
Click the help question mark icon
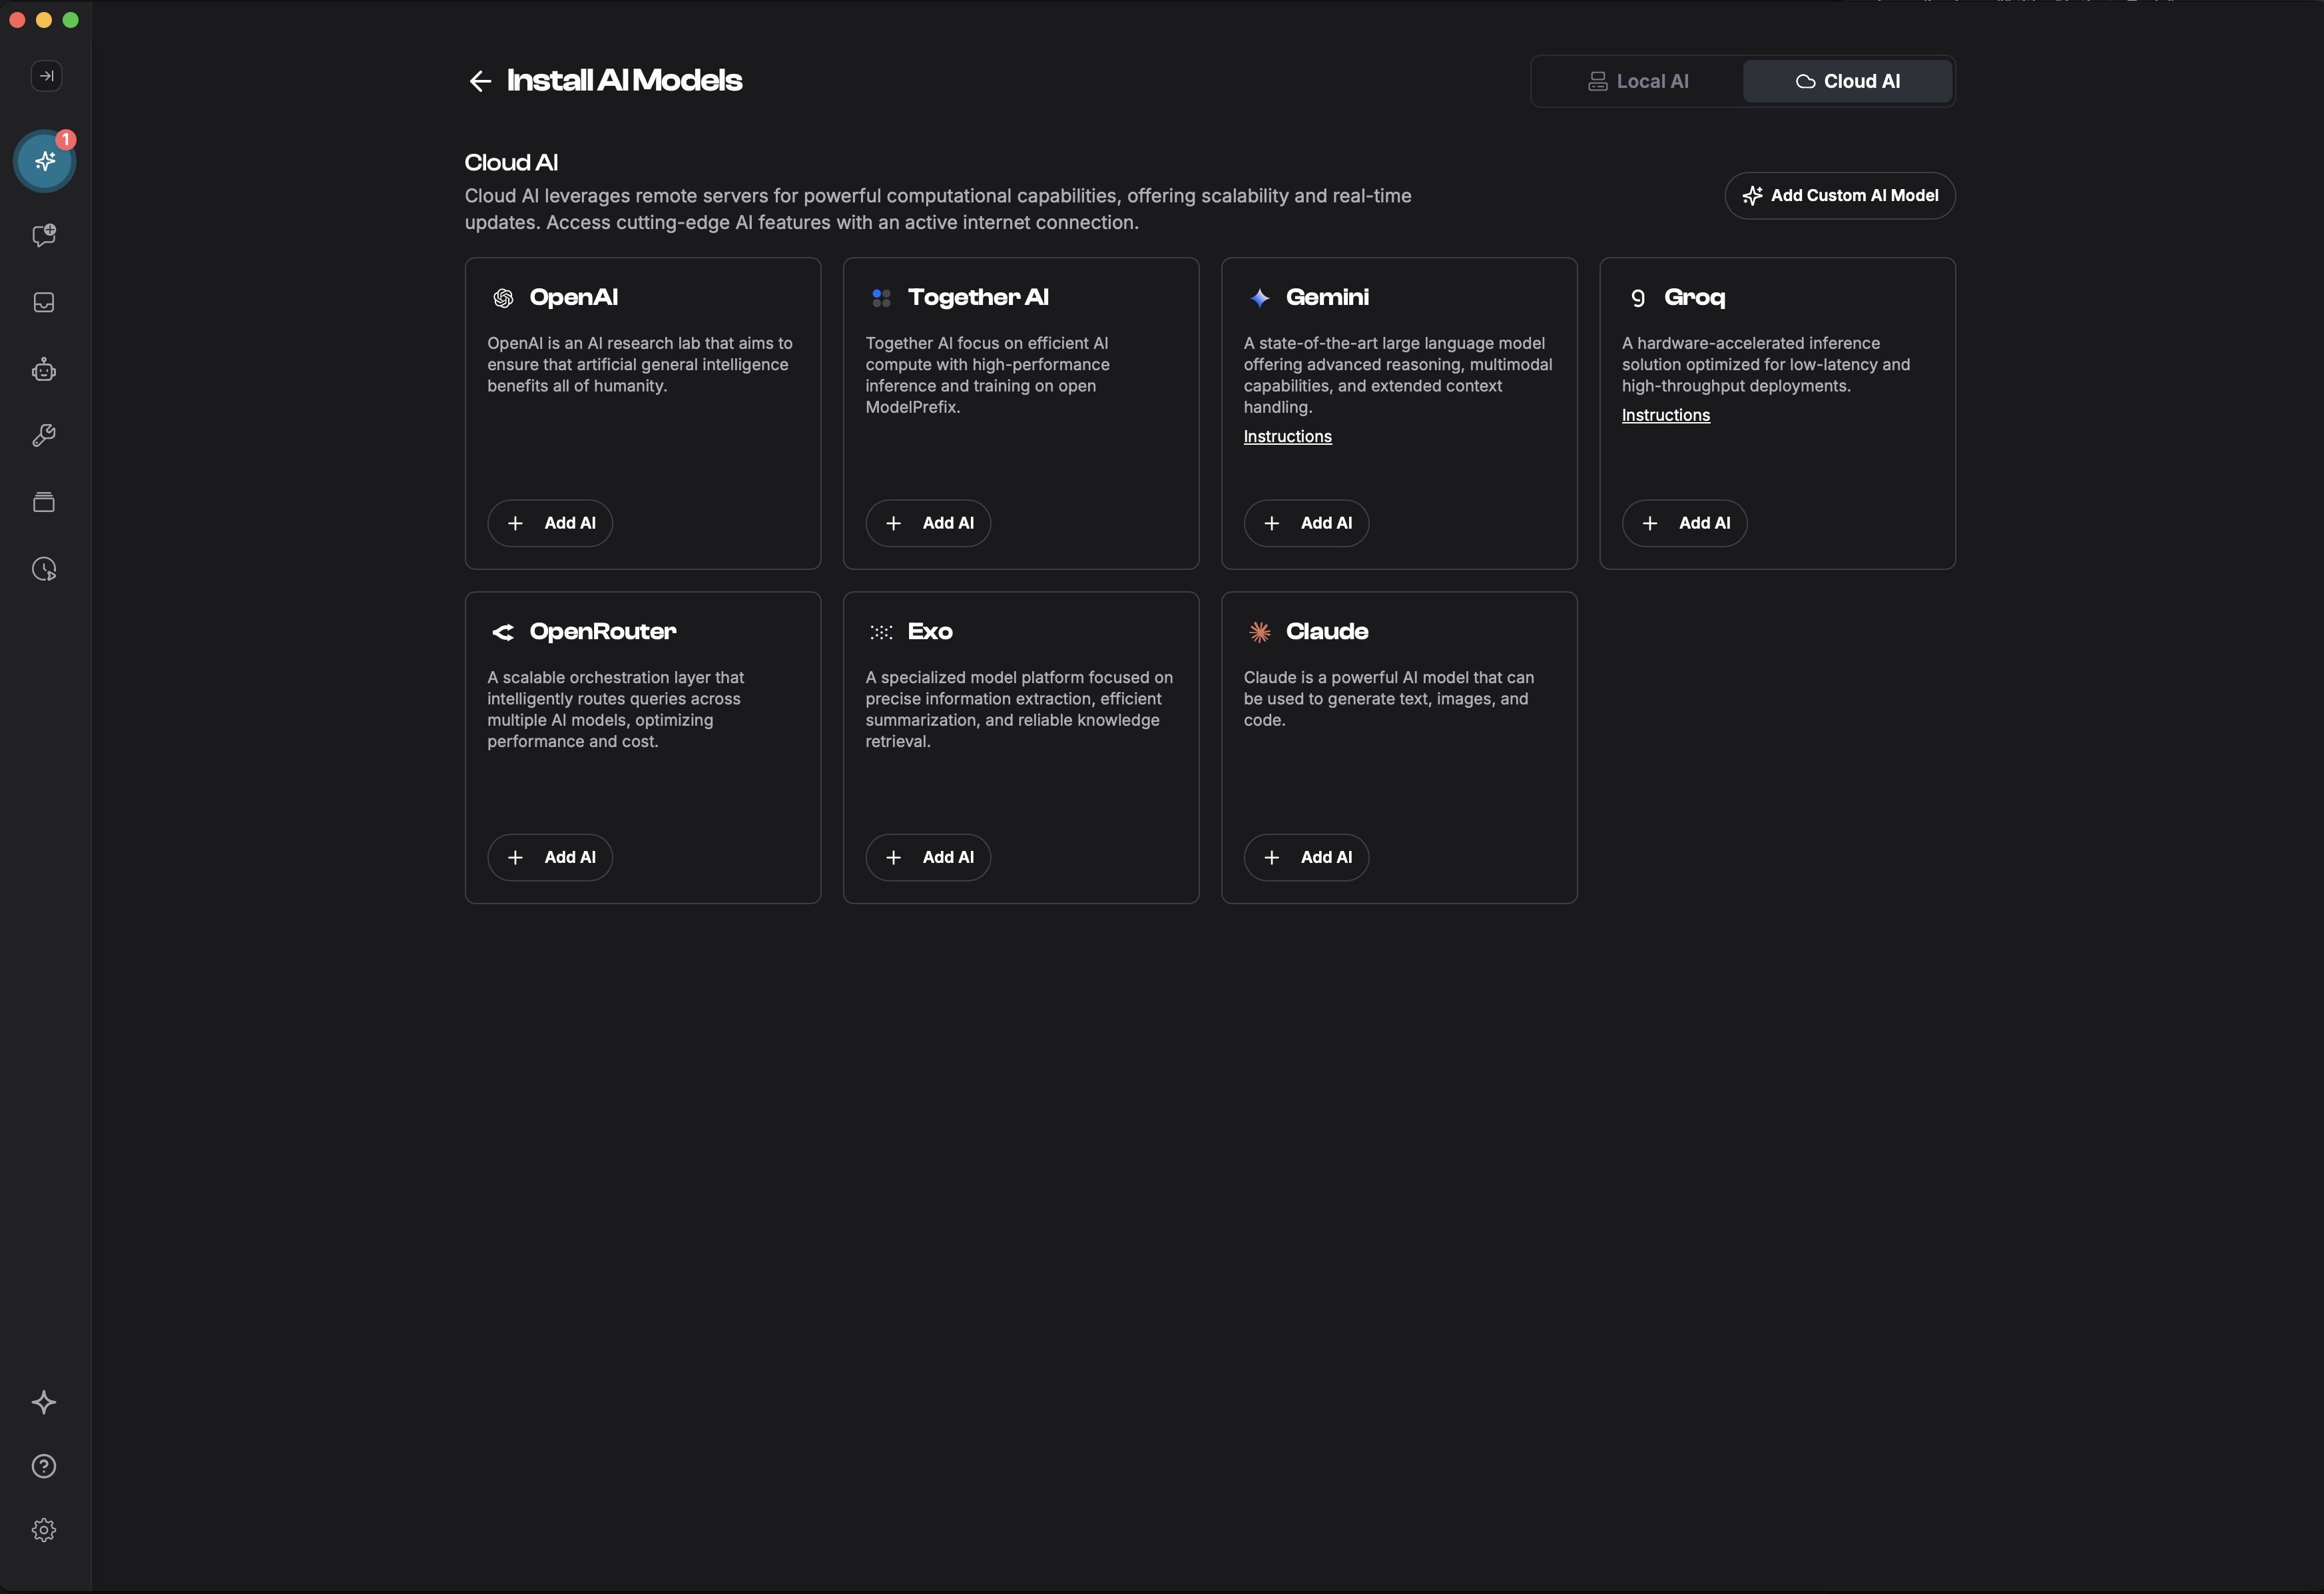pos(44,1466)
